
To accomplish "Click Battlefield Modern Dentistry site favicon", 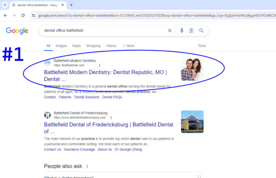I will click(47, 63).
